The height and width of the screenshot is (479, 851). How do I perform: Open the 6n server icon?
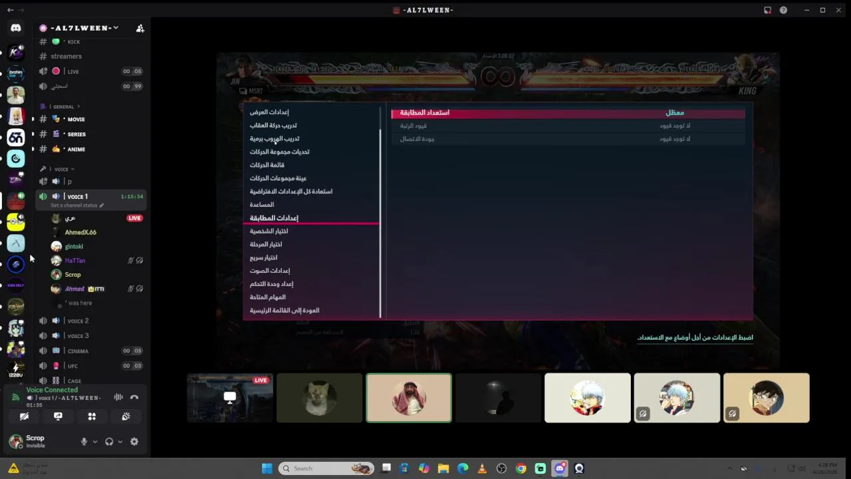(16, 137)
